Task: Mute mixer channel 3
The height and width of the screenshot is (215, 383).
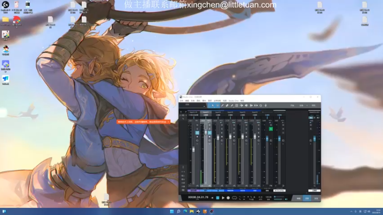Action: click(222, 125)
